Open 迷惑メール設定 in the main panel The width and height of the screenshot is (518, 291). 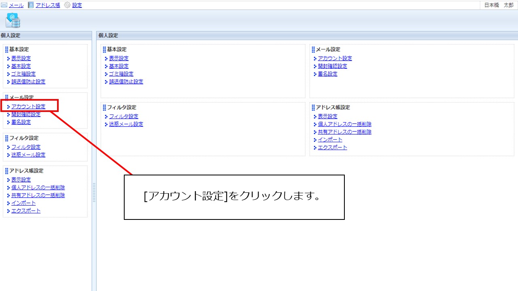(x=126, y=124)
